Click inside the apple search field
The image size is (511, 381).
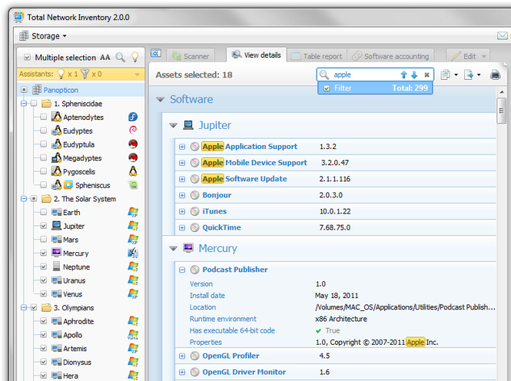tap(363, 75)
